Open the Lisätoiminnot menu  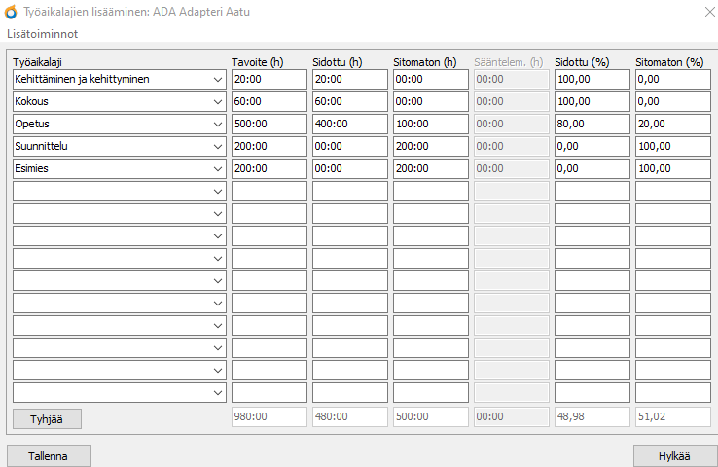pos(43,34)
